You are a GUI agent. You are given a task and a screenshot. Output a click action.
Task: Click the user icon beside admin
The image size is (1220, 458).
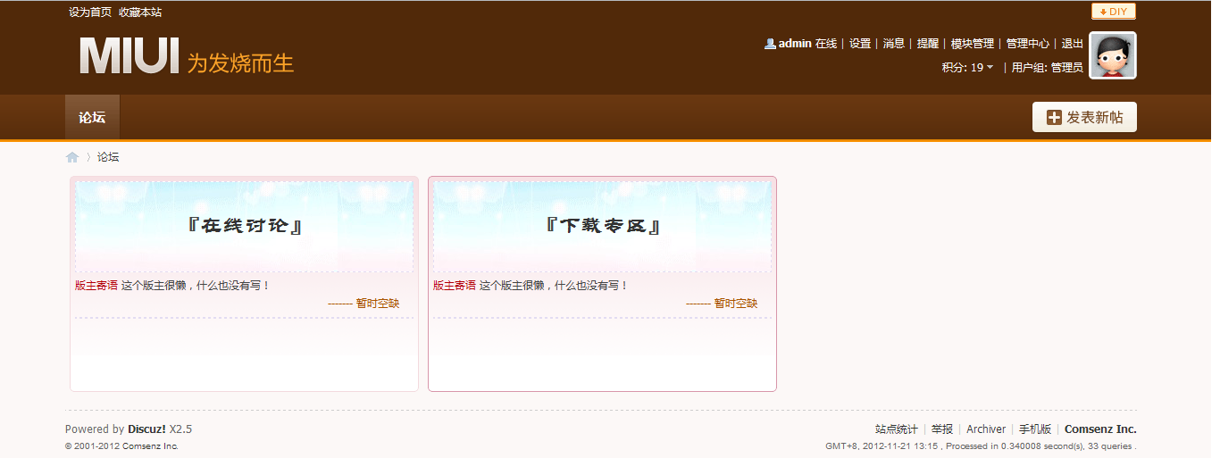point(770,43)
